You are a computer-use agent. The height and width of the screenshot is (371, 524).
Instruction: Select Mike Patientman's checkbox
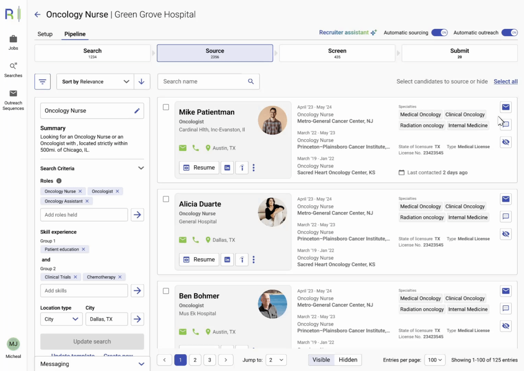(166, 107)
